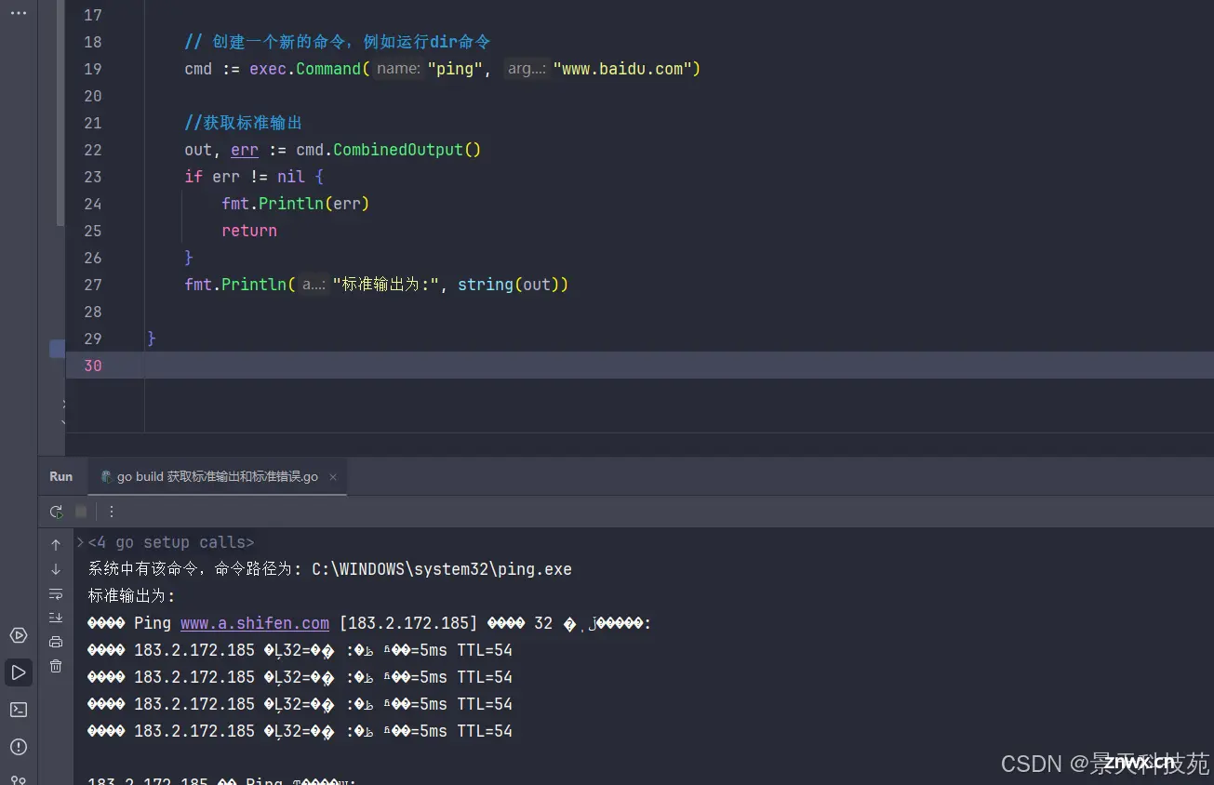Viewport: 1214px width, 785px height.
Task: Click the "标准输出为:" string on line 27
Action: tap(385, 285)
